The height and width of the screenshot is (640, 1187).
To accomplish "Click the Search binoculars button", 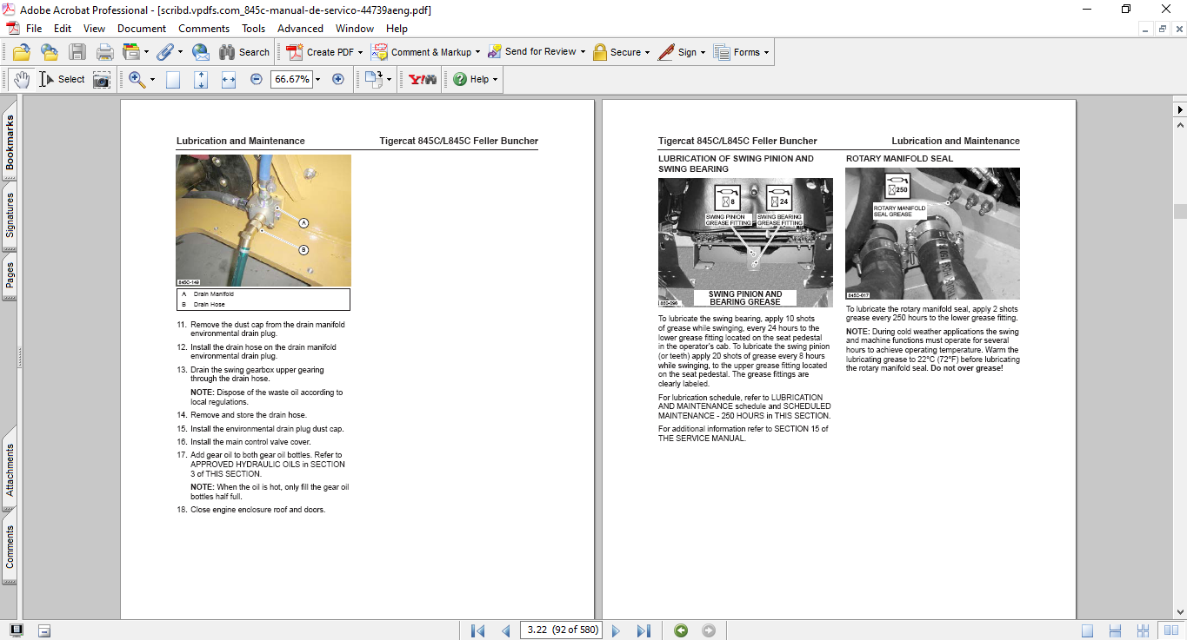I will click(x=244, y=52).
